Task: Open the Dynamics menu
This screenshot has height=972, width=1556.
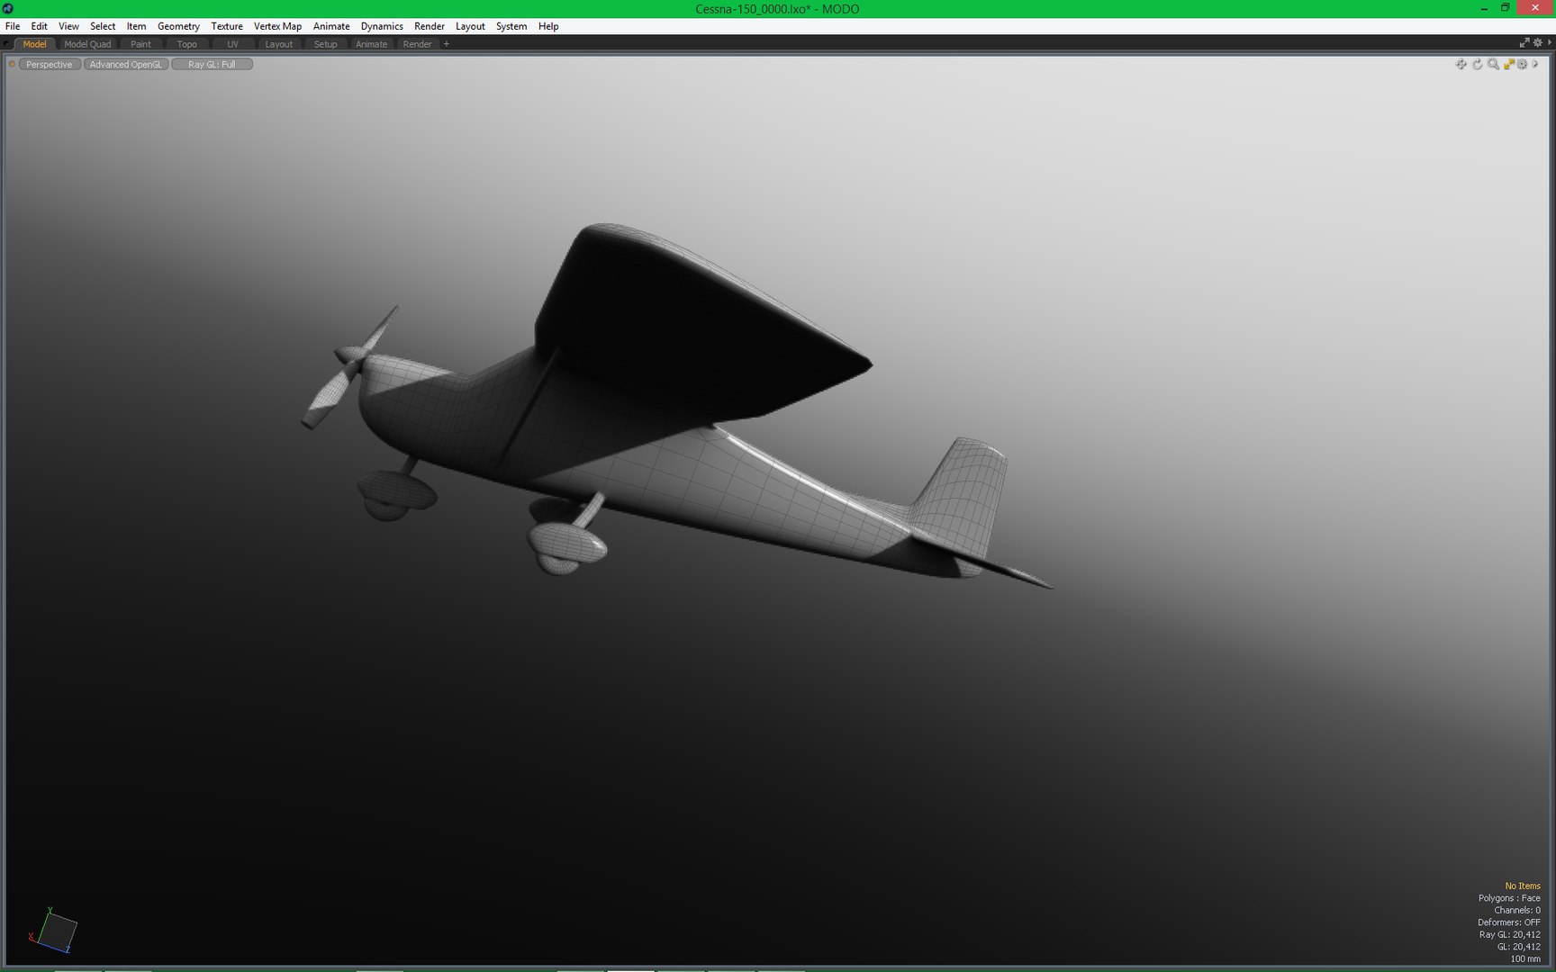Action: point(382,26)
